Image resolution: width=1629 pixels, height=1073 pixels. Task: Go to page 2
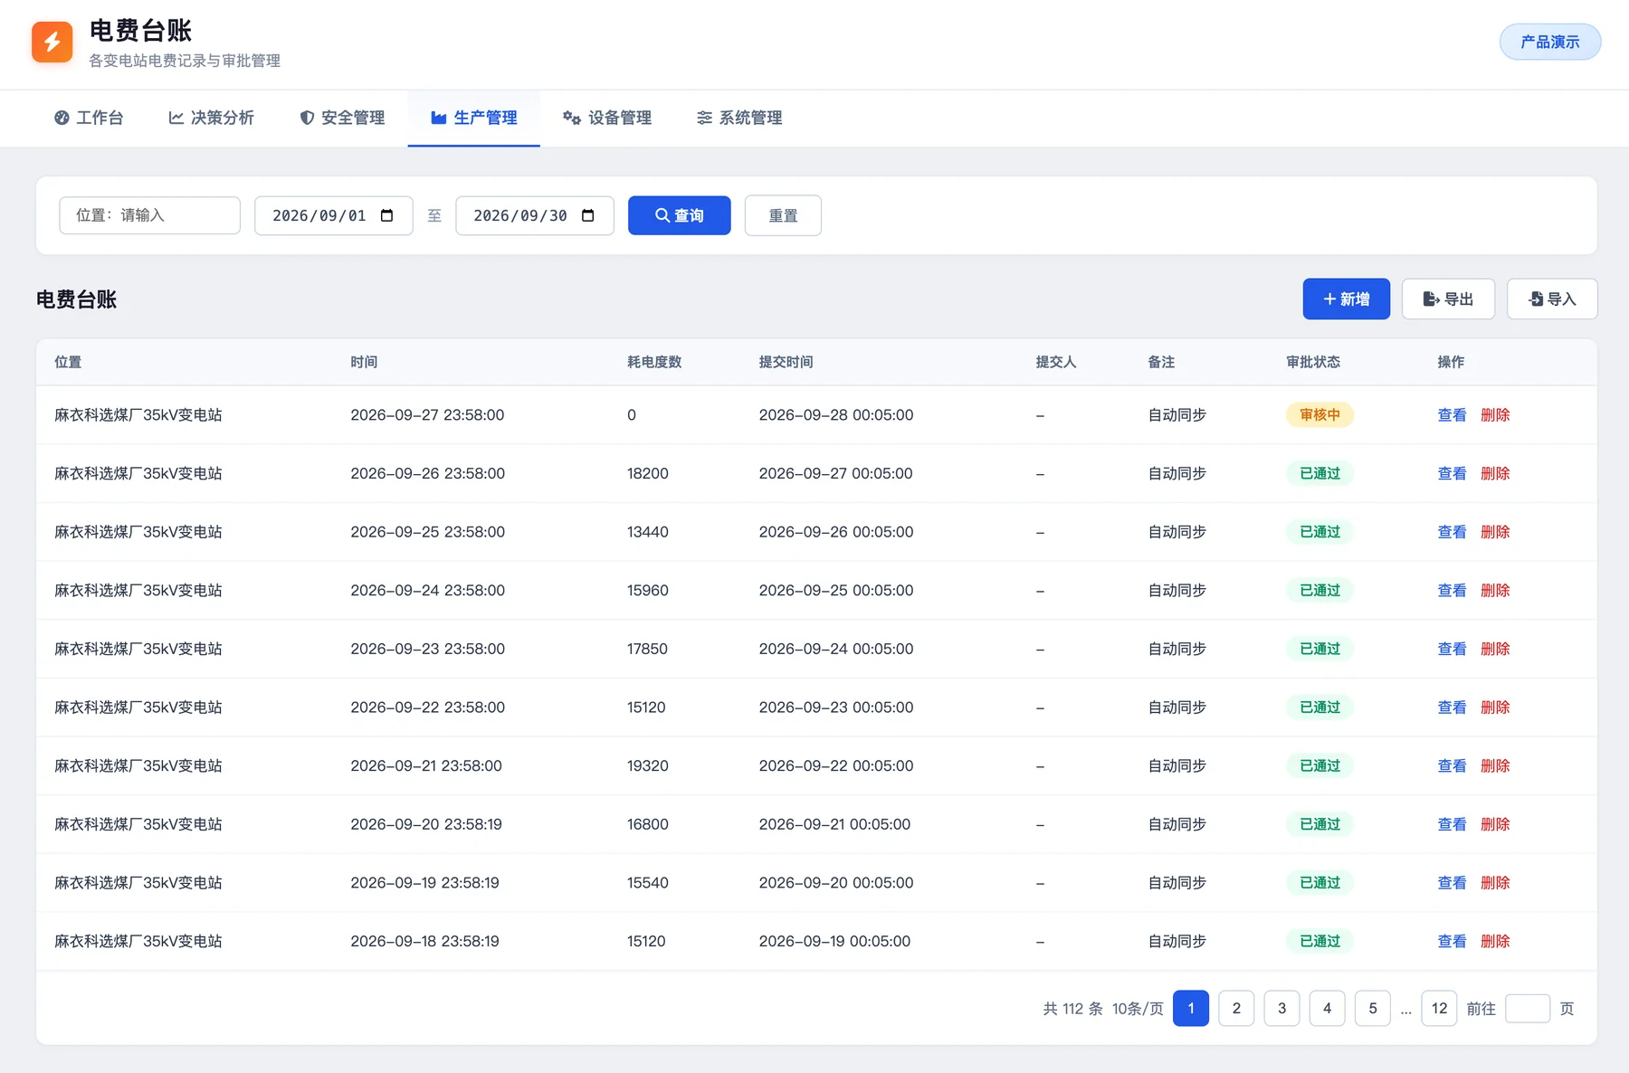[1236, 1008]
